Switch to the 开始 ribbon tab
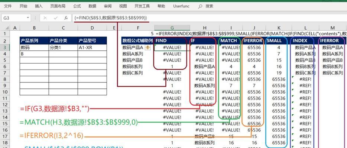 (23, 6)
